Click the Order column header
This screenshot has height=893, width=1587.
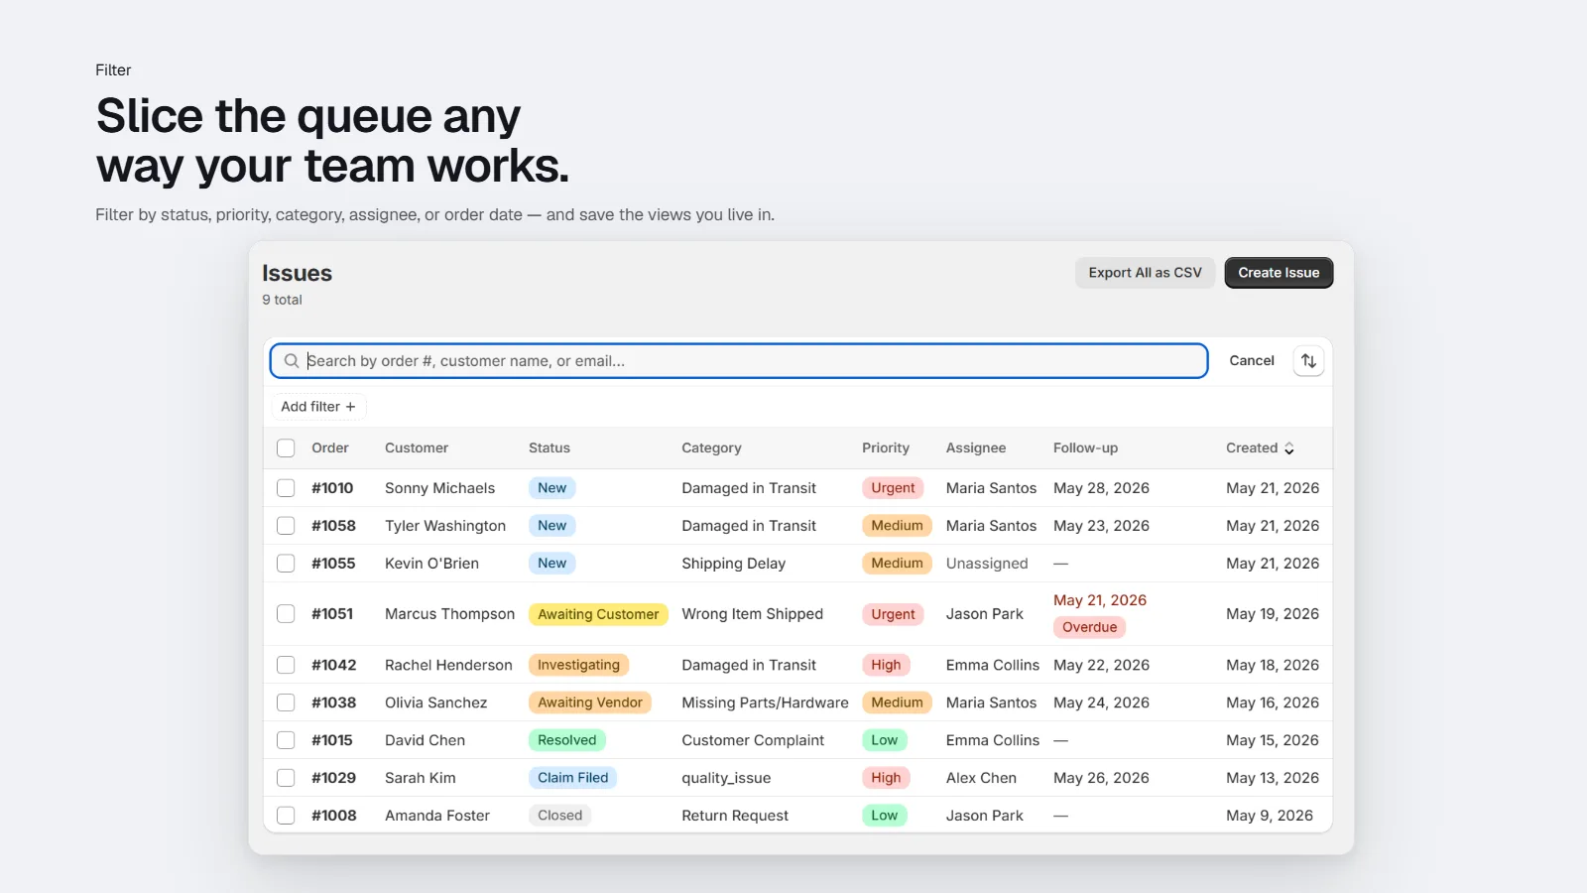pyautogui.click(x=330, y=448)
